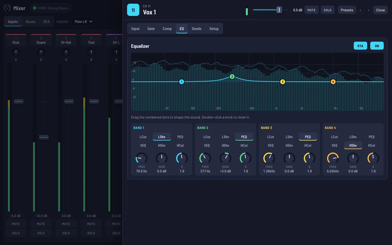Switch to the Buses view tab
The width and height of the screenshot is (392, 245).
tap(31, 22)
